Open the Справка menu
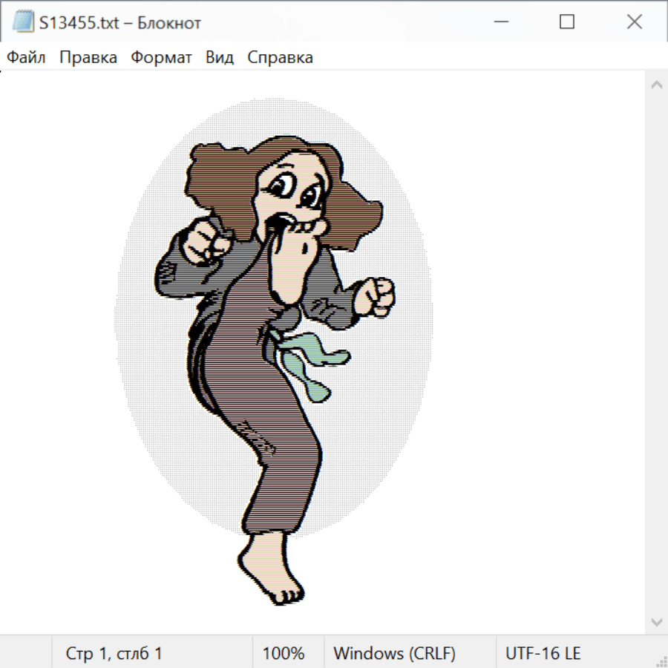This screenshot has width=668, height=668. (x=280, y=57)
